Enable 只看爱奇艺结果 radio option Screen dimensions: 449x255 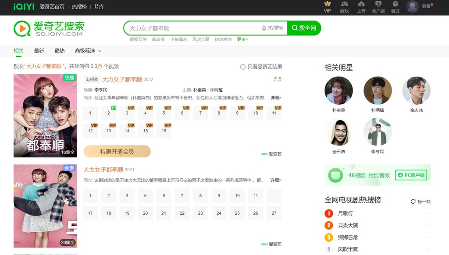pos(243,67)
